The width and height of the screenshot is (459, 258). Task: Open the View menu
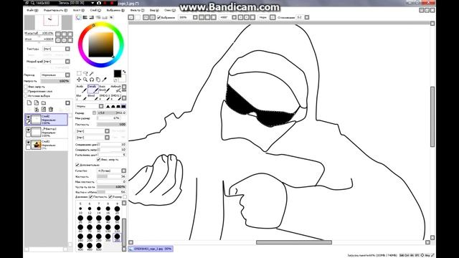[154, 10]
